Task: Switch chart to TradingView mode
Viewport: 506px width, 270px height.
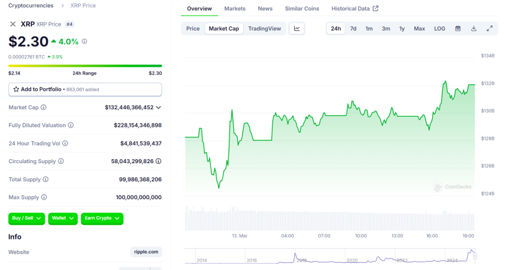Action: (264, 28)
